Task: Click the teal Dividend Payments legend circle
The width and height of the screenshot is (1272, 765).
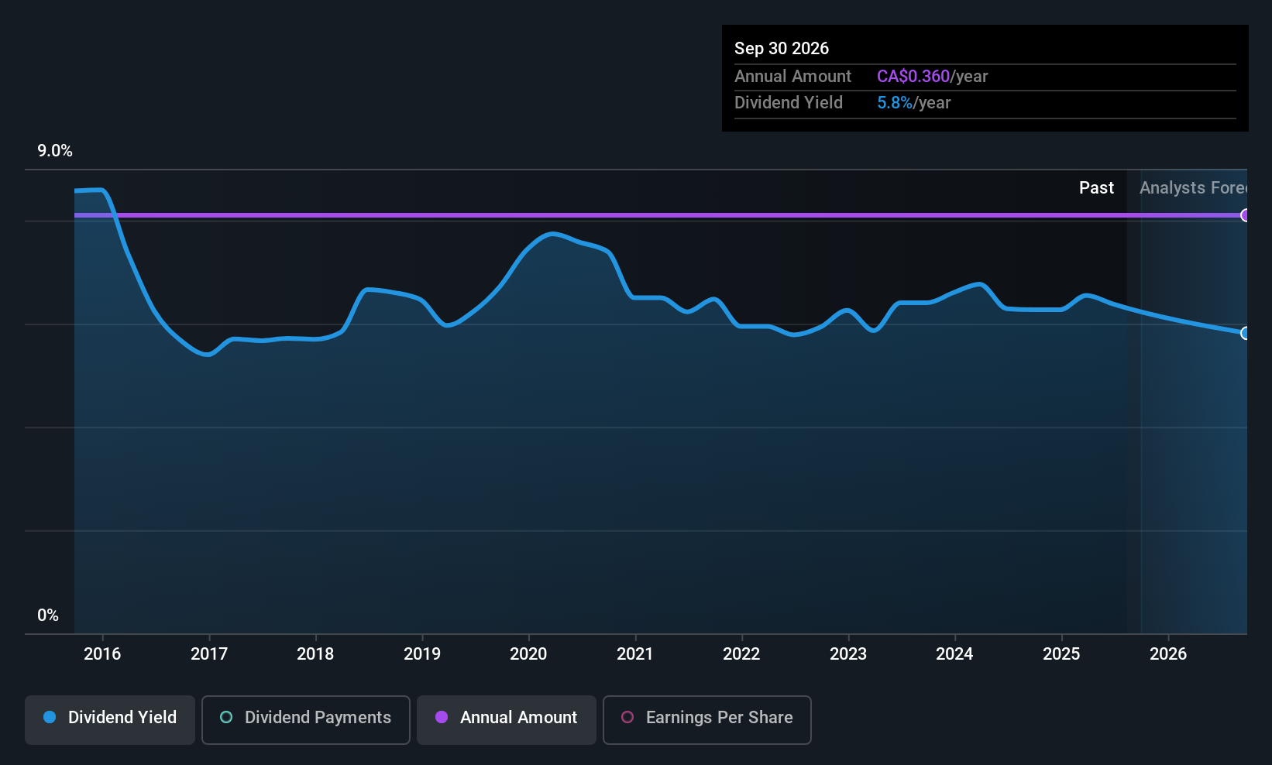Action: [225, 718]
